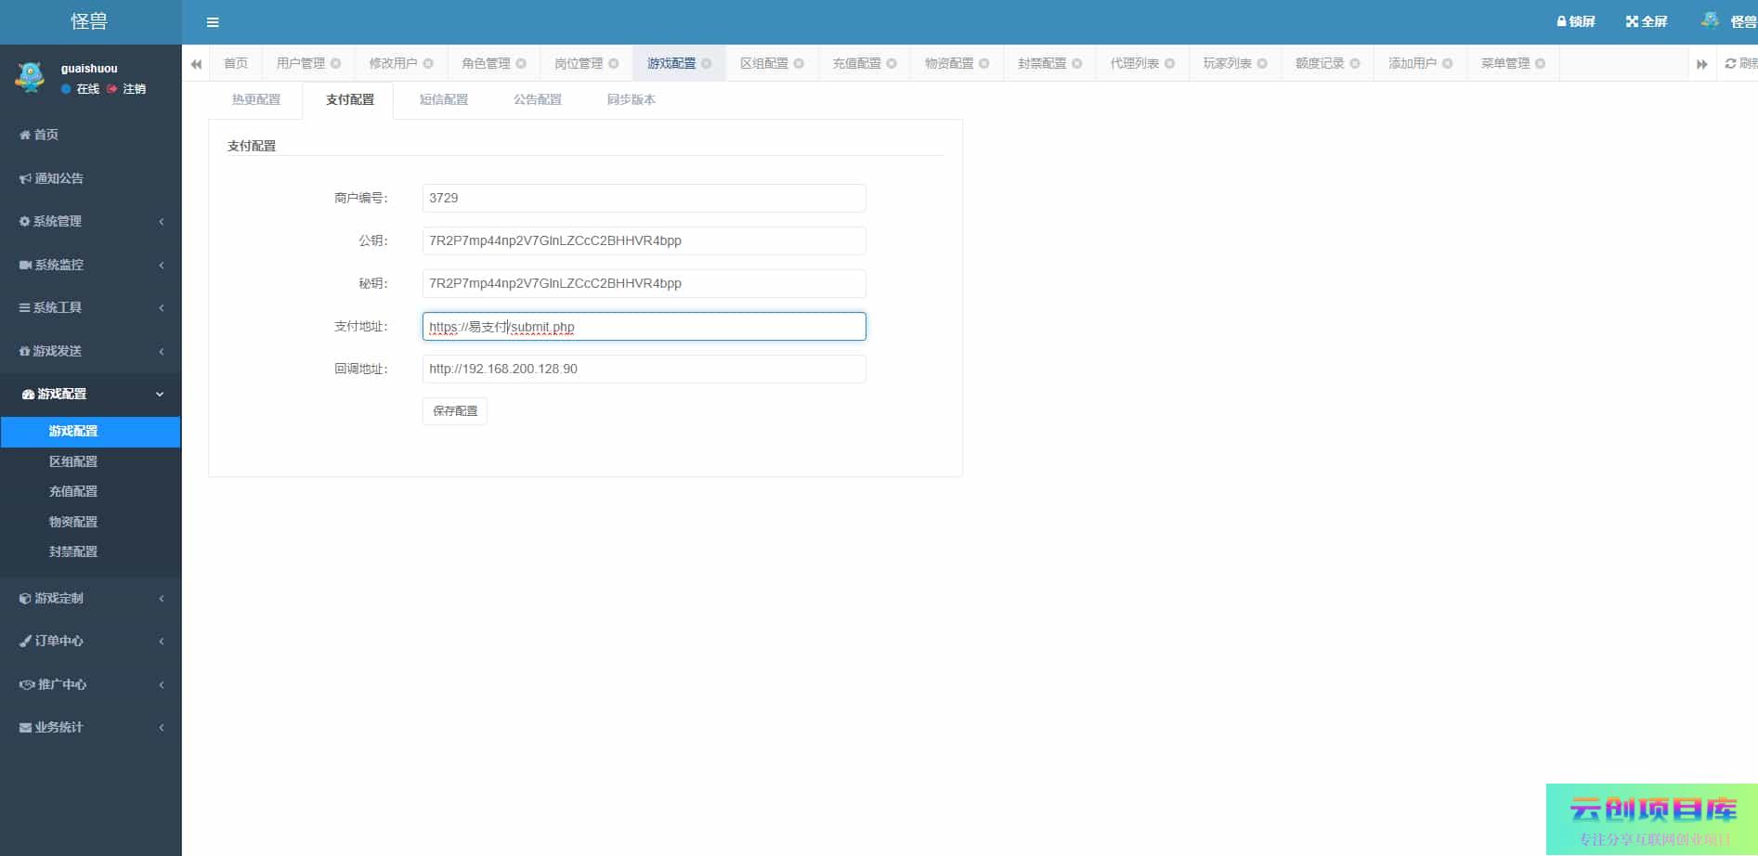The height and width of the screenshot is (856, 1758).
Task: Expand the 订单中心 sidebar menu
Action: coord(90,641)
